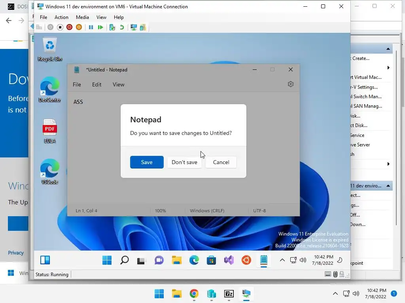Launch Edge from the guest taskbar
Image resolution: width=405 pixels, height=303 pixels.
click(x=194, y=260)
